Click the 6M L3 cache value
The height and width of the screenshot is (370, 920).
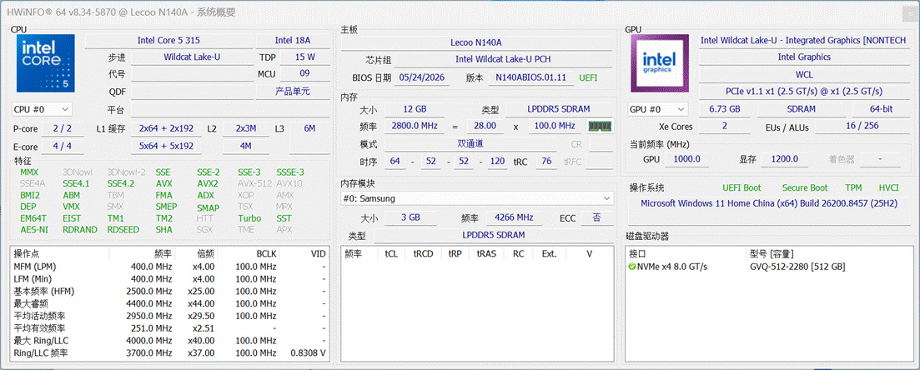coord(309,128)
